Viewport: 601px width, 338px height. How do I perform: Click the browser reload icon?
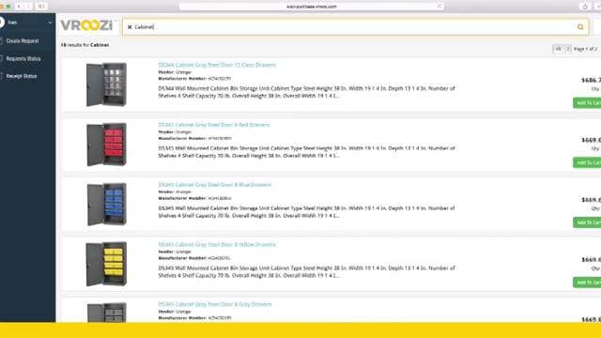click(439, 7)
